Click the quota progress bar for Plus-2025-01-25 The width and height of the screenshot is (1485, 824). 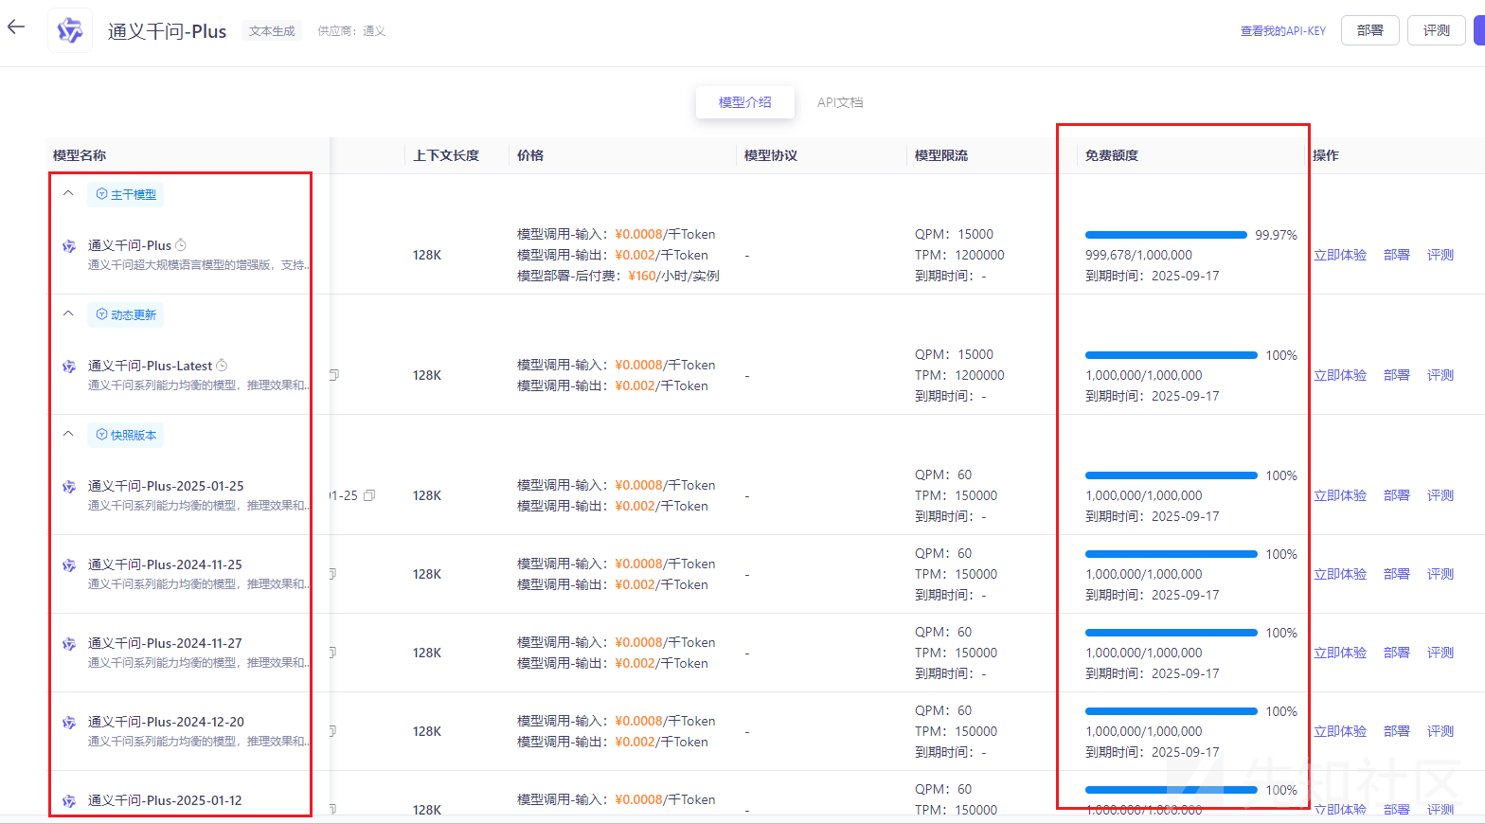coord(1172,475)
